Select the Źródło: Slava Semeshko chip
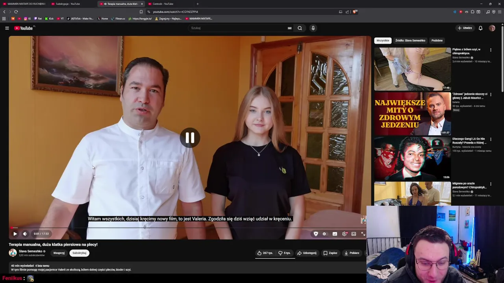504x283 pixels. click(410, 40)
